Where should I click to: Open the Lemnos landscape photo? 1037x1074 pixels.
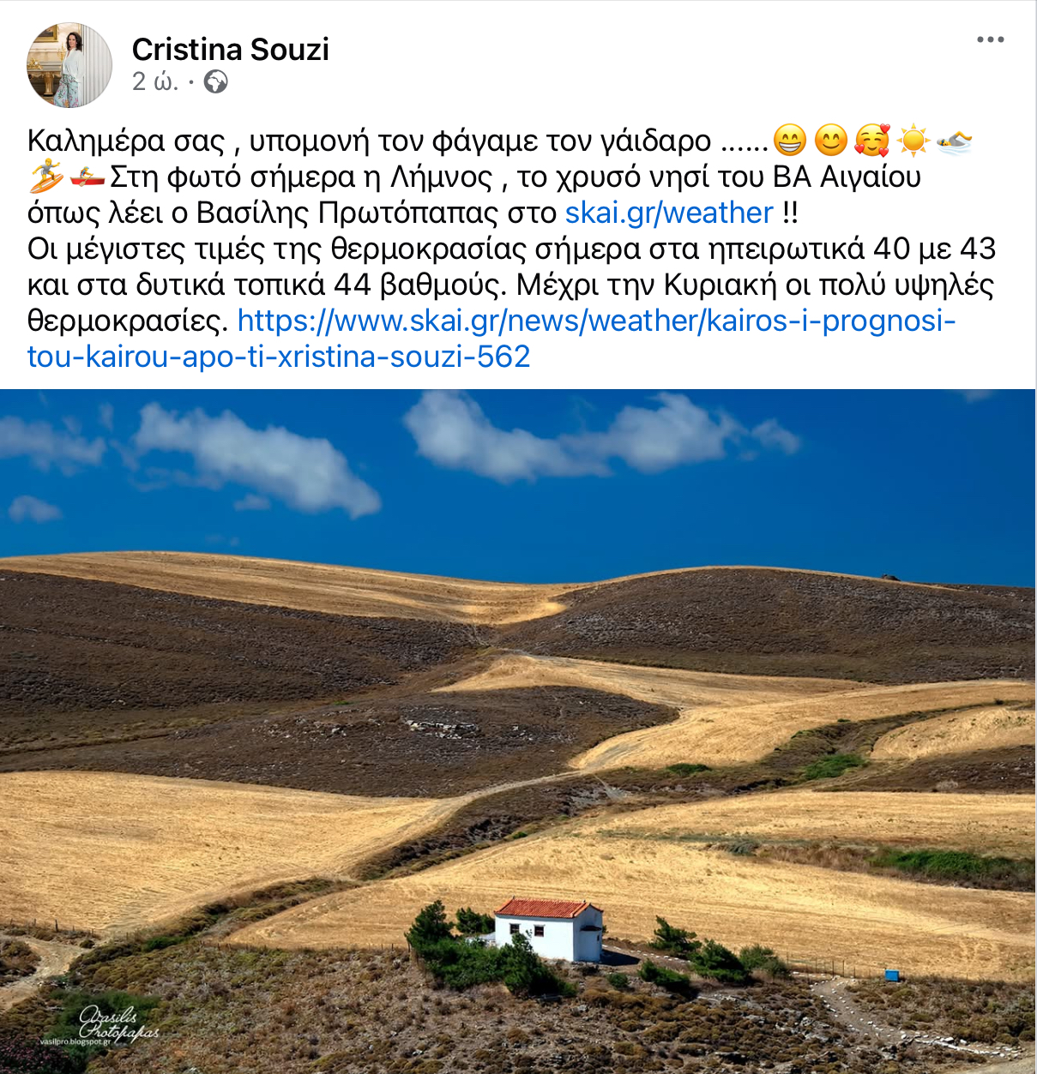click(518, 732)
